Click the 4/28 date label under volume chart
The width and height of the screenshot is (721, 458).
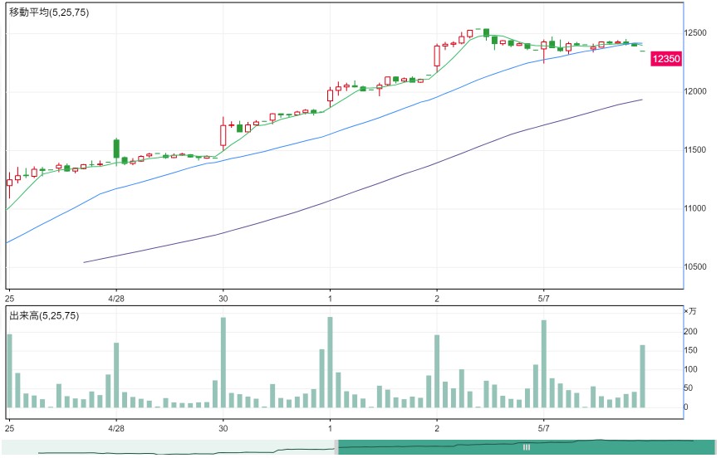[x=116, y=428]
